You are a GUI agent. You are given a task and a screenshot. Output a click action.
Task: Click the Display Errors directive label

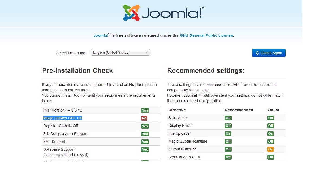click(180, 126)
